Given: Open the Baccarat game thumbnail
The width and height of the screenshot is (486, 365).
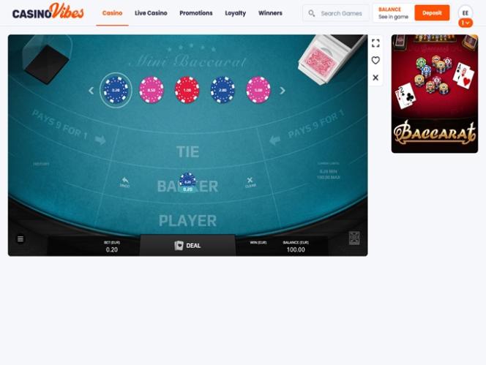Looking at the screenshot, I should (435, 94).
